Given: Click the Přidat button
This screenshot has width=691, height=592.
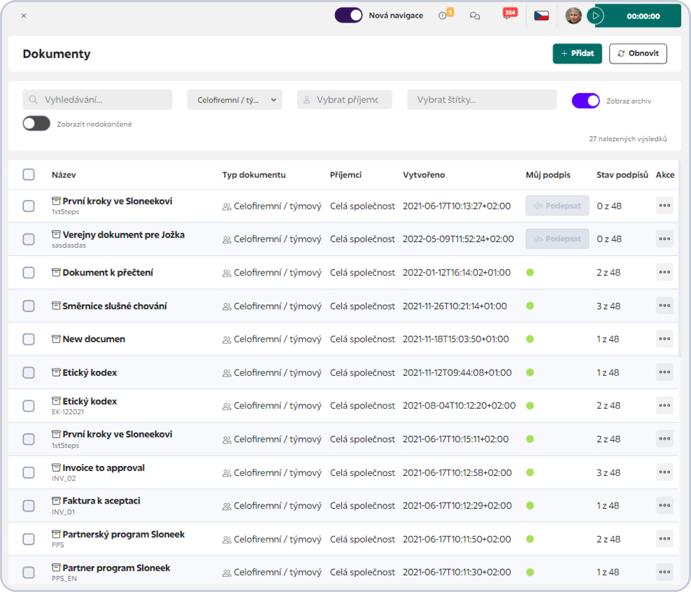Looking at the screenshot, I should (x=577, y=54).
